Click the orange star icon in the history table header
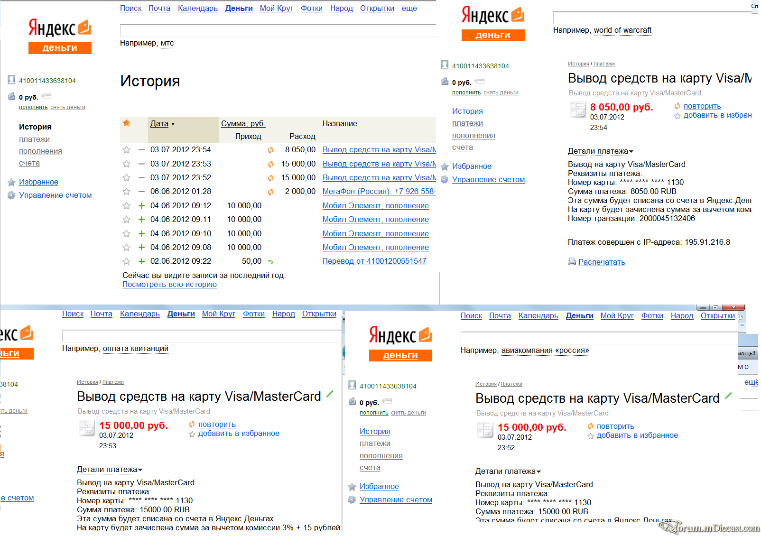Viewport: 761px width, 536px height. click(126, 123)
